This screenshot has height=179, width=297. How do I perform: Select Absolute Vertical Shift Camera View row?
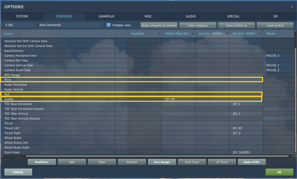click(x=148, y=46)
